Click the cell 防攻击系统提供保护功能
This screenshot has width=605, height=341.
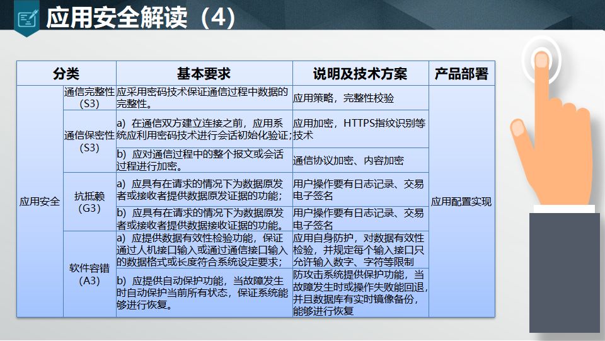pos(360,292)
